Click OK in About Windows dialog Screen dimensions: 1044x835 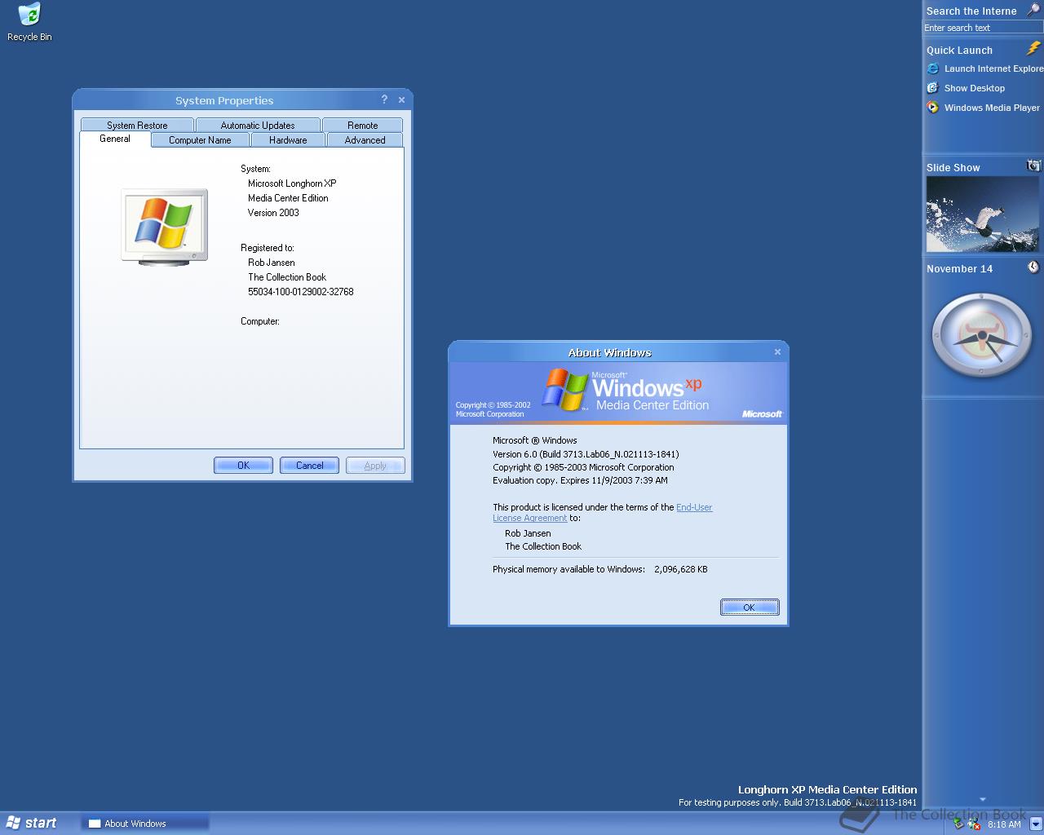[750, 607]
